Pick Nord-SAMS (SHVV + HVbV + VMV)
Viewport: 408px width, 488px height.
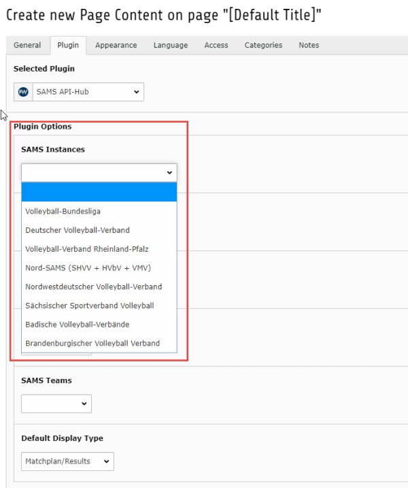coord(99,267)
